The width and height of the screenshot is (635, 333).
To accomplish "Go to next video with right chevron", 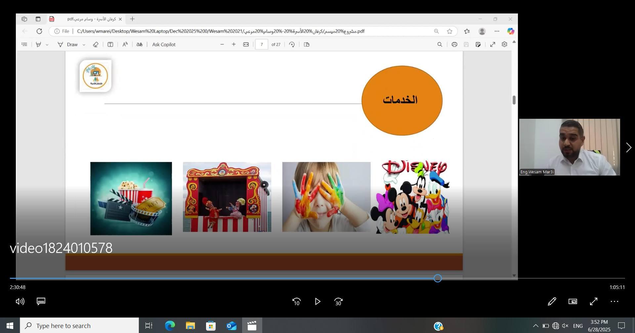I will tap(628, 147).
